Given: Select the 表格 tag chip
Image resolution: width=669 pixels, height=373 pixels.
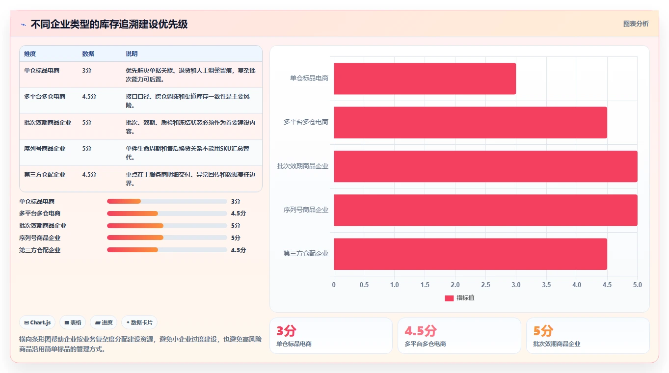Looking at the screenshot, I should [x=73, y=322].
